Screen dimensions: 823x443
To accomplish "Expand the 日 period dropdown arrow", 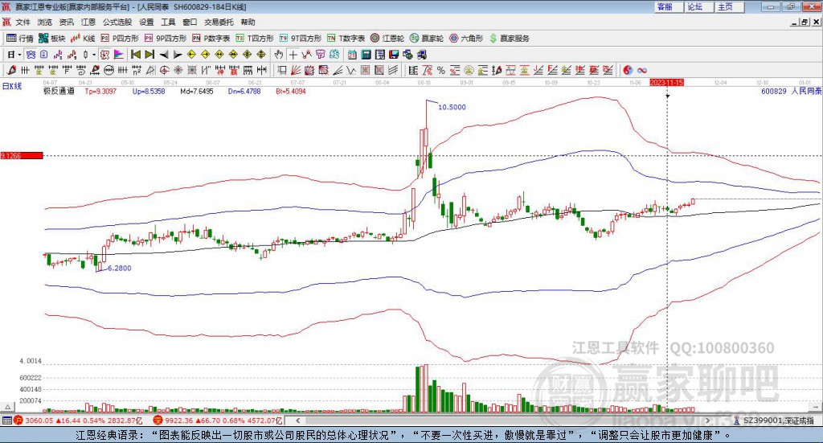I will pyautogui.click(x=20, y=55).
